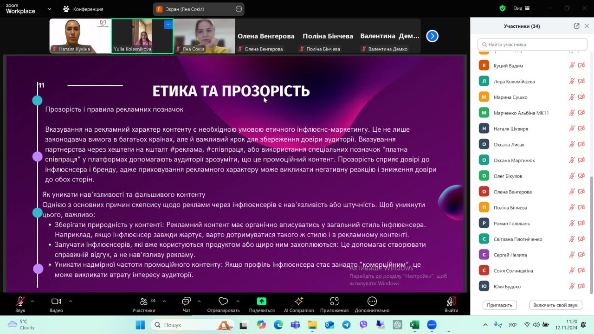594x334 pixels.
Task: Open Microsoft Edge from taskbar
Action: click(x=278, y=325)
